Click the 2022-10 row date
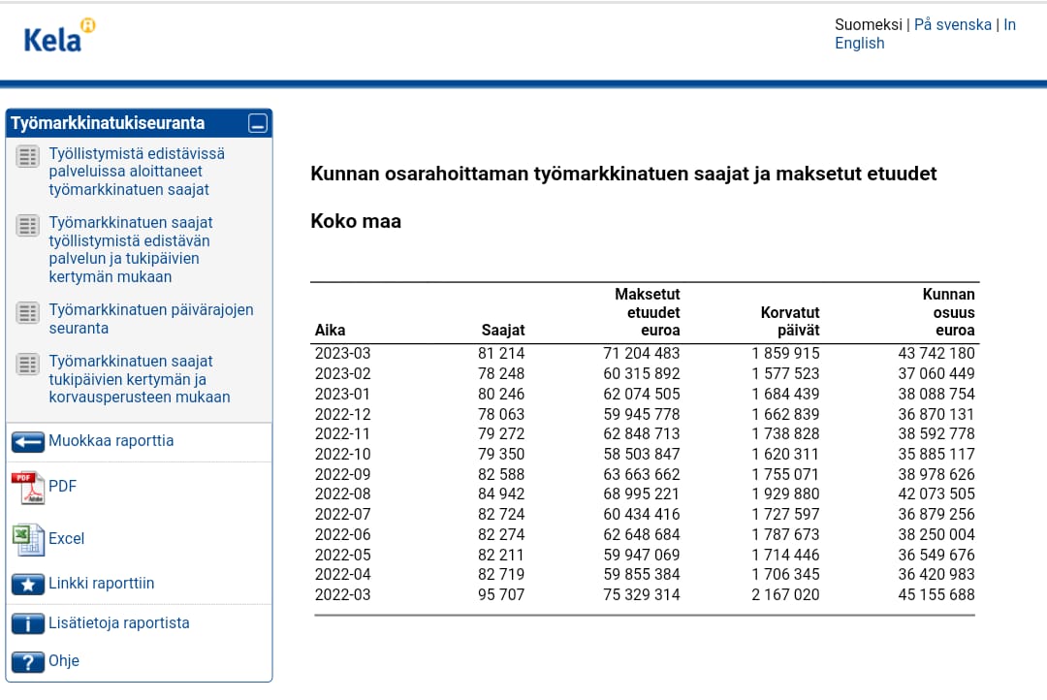The image size is (1047, 700). pos(342,454)
